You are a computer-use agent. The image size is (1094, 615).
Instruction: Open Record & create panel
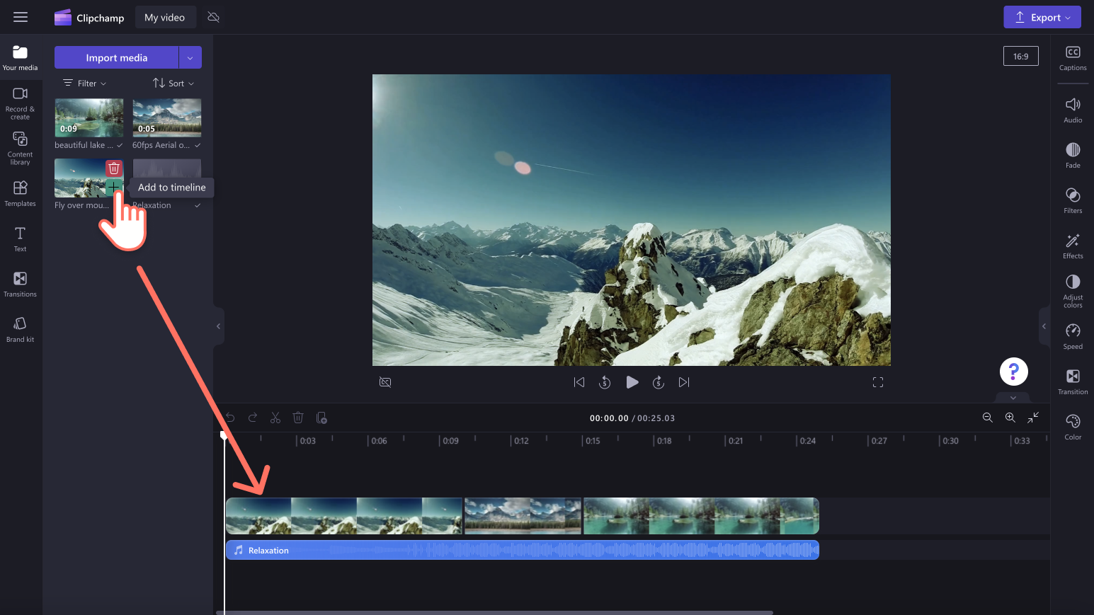20,103
